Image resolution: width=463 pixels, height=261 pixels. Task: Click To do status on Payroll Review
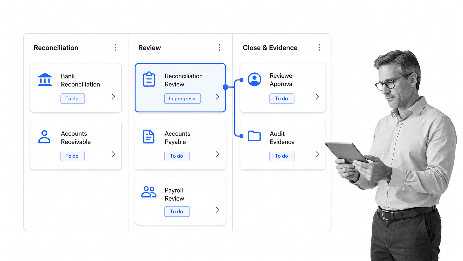177,211
